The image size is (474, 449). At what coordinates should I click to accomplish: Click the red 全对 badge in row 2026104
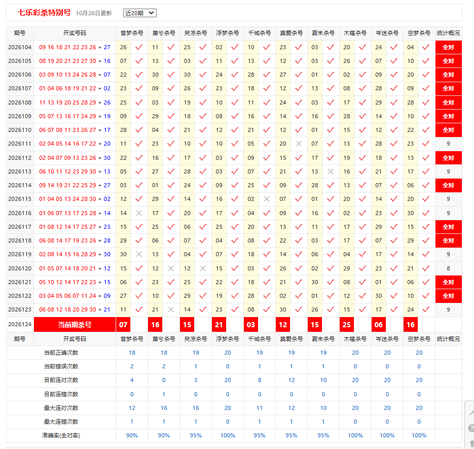click(x=448, y=47)
